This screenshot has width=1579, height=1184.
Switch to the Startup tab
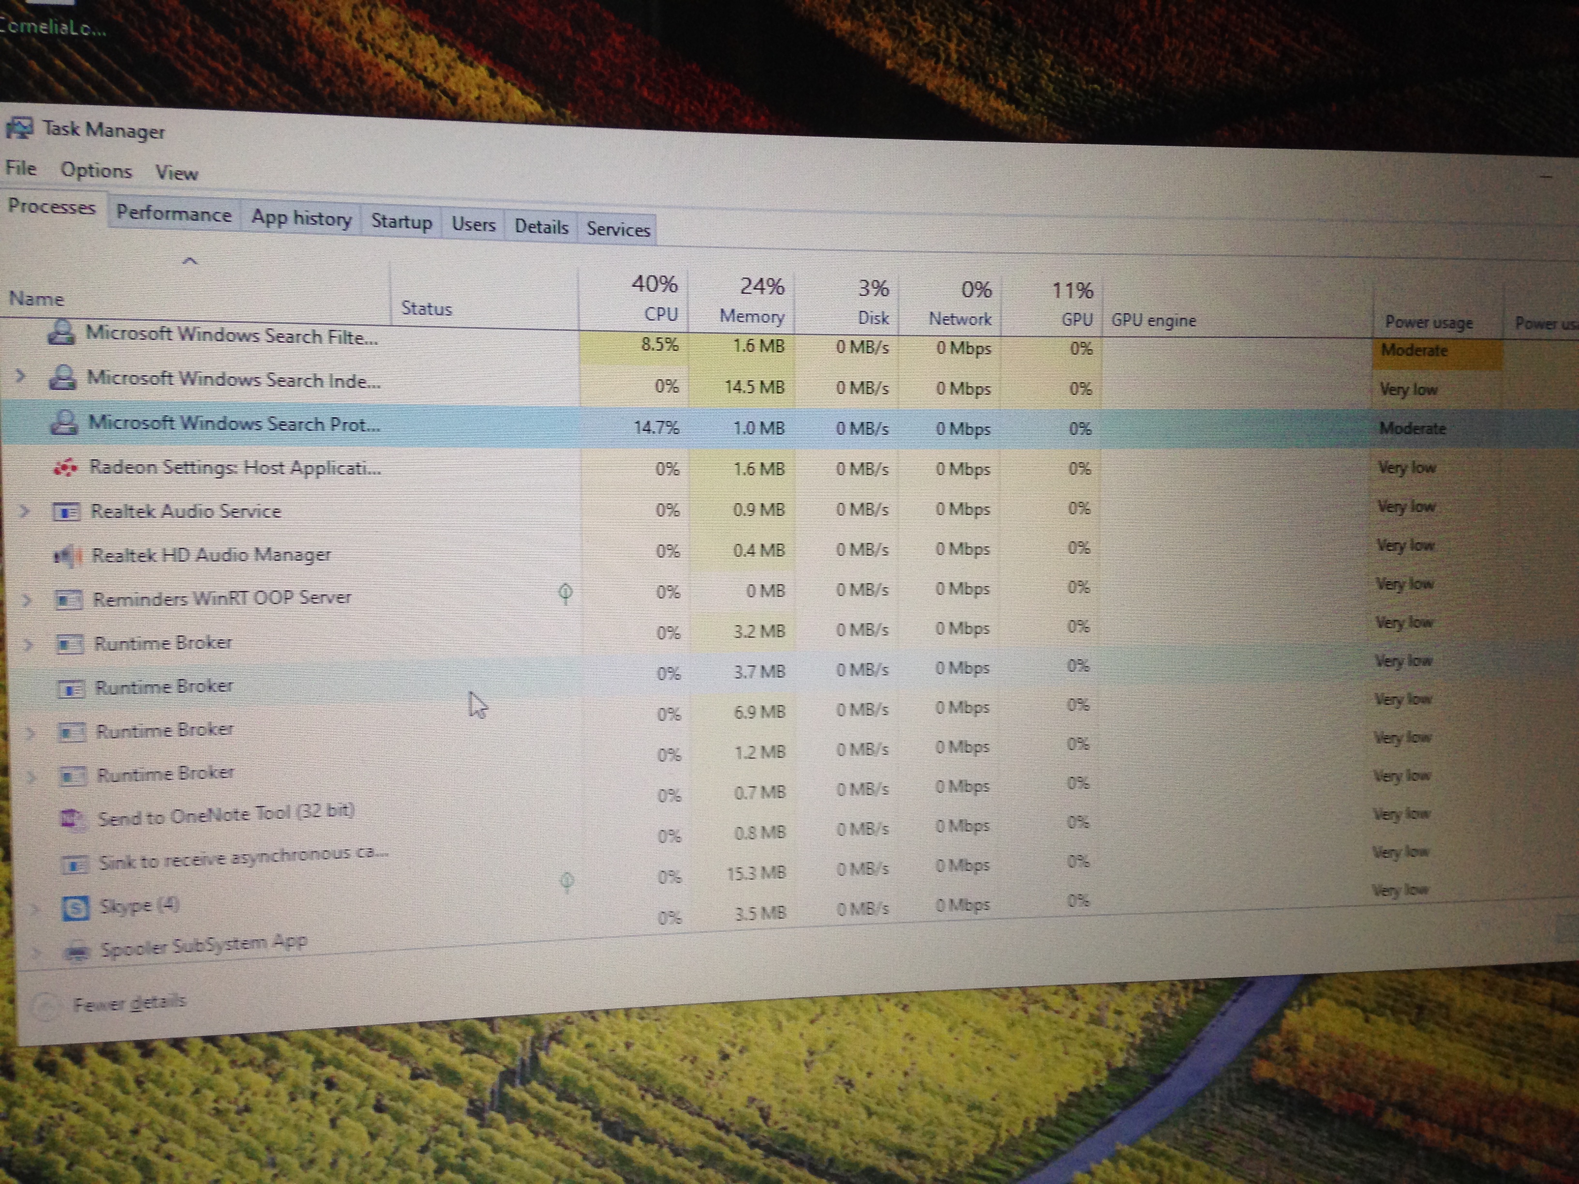point(401,221)
